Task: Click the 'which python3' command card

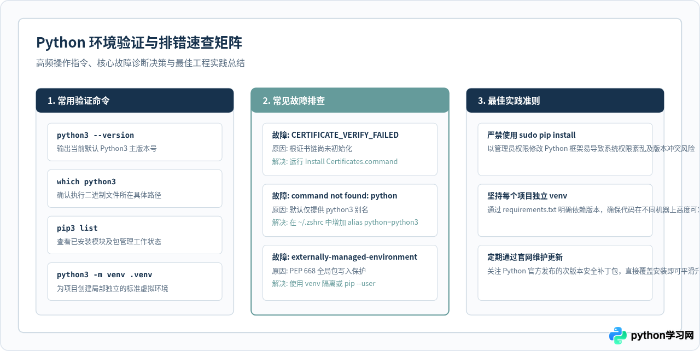Action: click(135, 189)
